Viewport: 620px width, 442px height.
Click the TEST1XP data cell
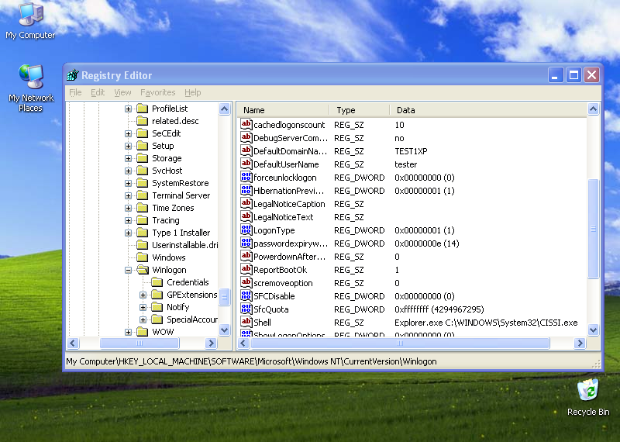[411, 151]
